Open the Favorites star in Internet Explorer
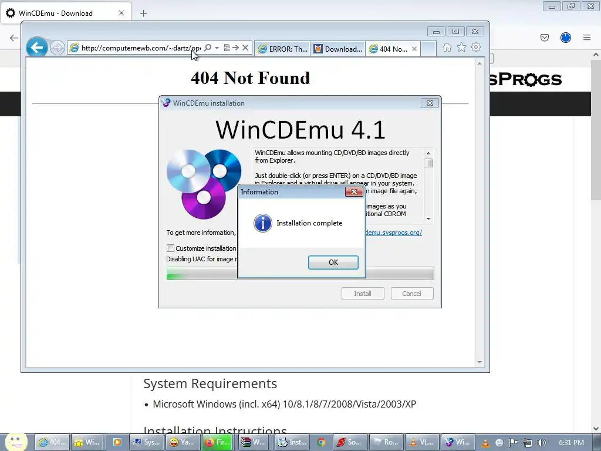Viewport: 601px width, 451px height. click(x=461, y=47)
